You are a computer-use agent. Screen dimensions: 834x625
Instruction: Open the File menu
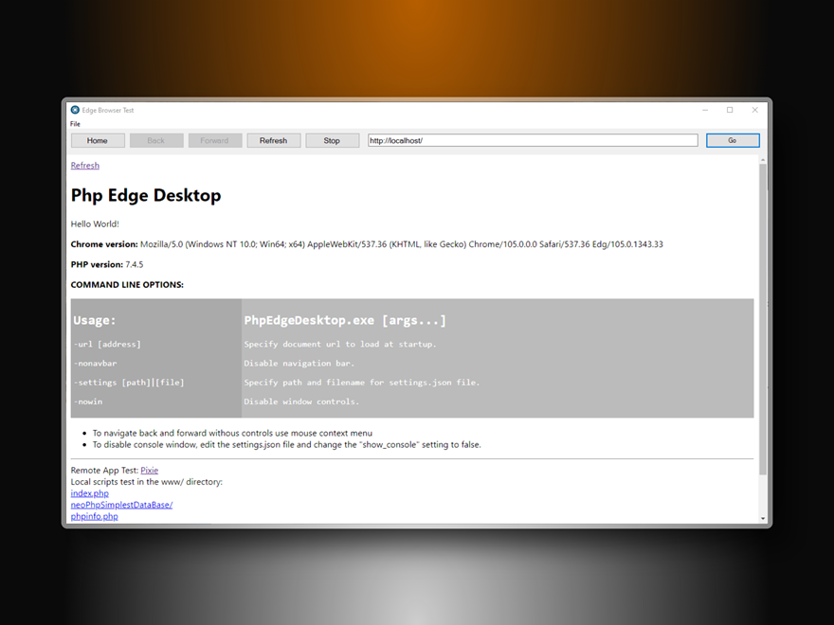[75, 124]
